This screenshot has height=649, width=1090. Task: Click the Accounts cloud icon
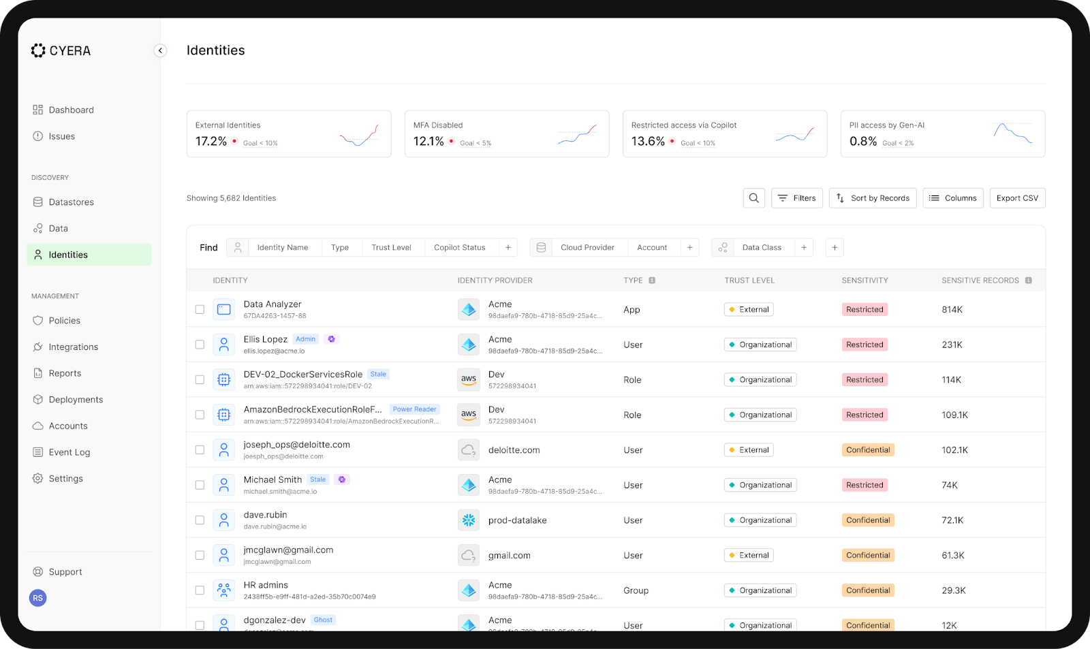pyautogui.click(x=38, y=426)
